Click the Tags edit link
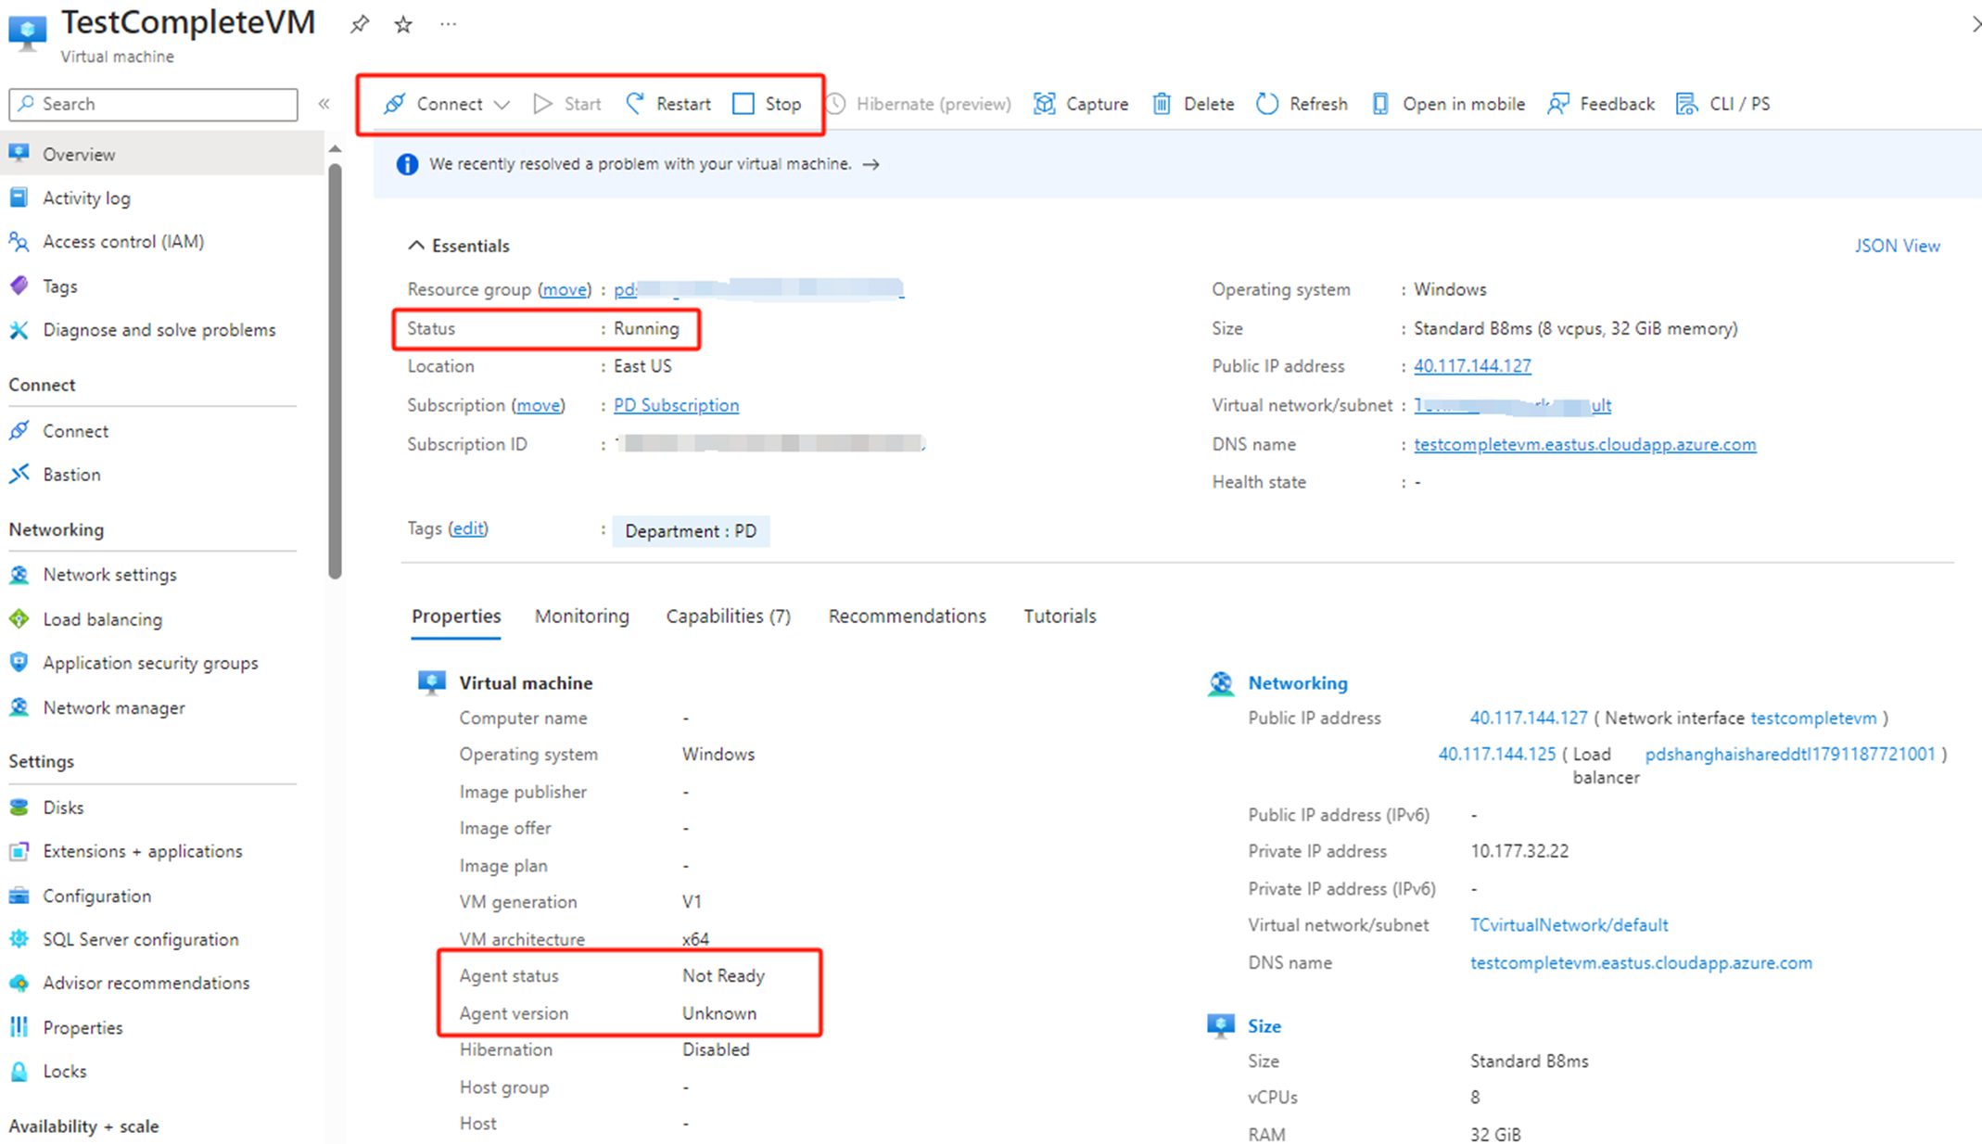 pos(468,528)
